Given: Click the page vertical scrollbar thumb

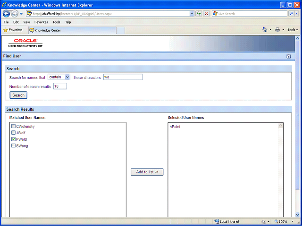Looking at the screenshot, I should click(297, 115).
